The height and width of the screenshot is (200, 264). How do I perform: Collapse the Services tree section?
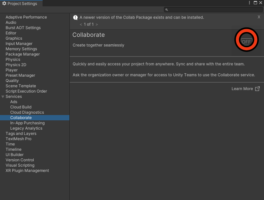3,97
